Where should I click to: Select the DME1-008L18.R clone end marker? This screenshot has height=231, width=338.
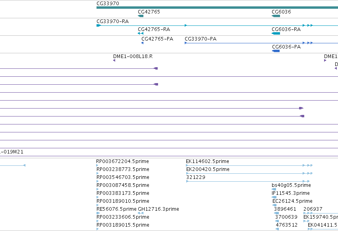click(x=114, y=60)
